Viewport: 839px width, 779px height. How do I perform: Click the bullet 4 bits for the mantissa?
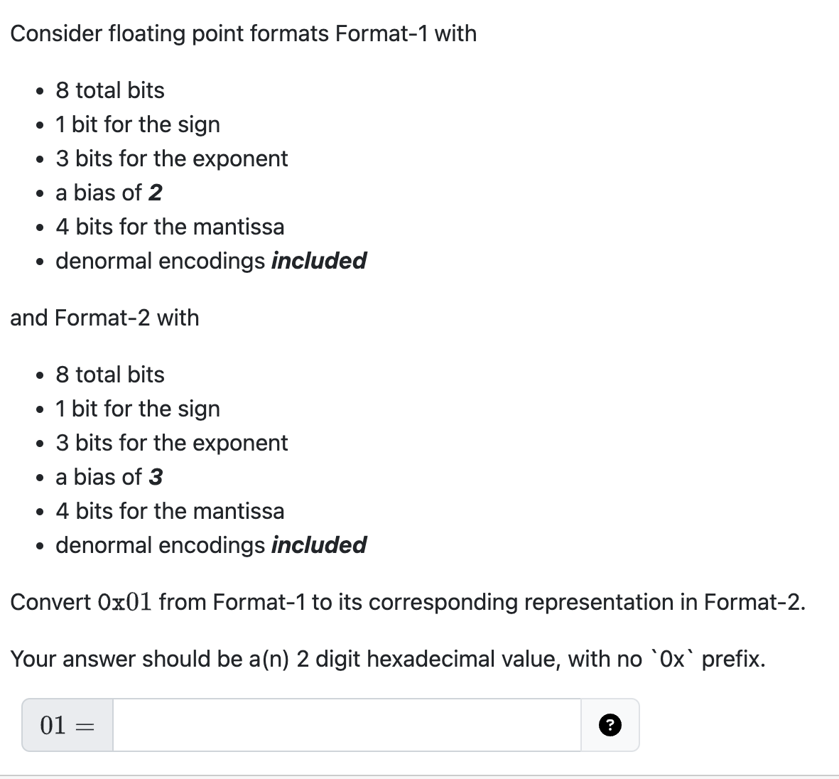(x=170, y=227)
